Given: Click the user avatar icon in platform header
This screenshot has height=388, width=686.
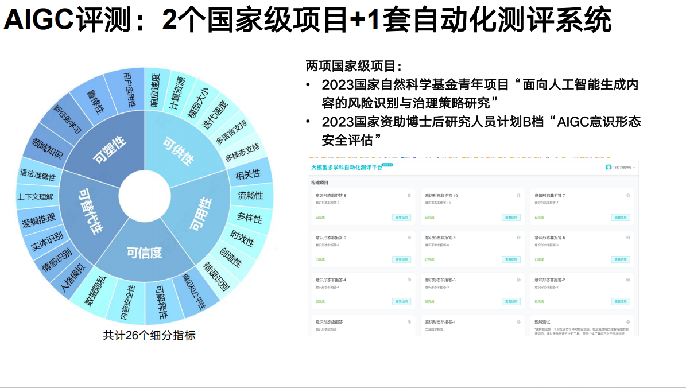Looking at the screenshot, I should tap(608, 167).
